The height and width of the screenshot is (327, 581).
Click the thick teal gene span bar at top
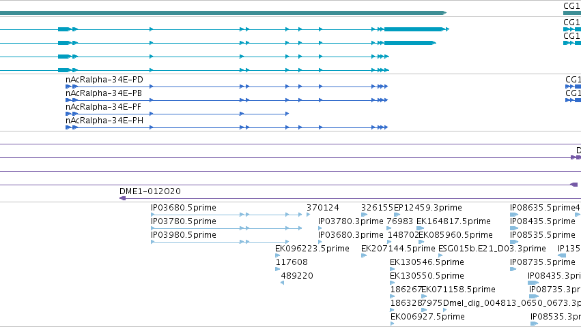click(x=223, y=13)
